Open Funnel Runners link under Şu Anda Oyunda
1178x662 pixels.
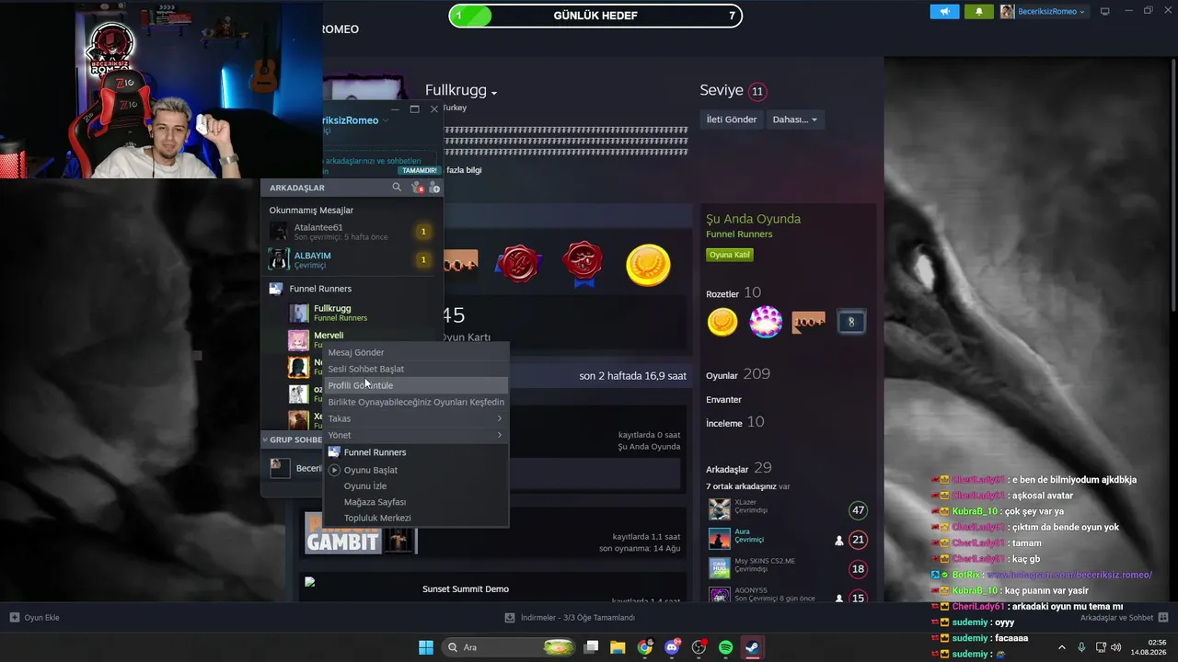[x=739, y=234]
